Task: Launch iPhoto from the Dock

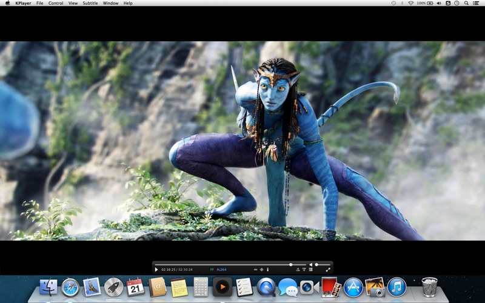Action: coord(375,287)
